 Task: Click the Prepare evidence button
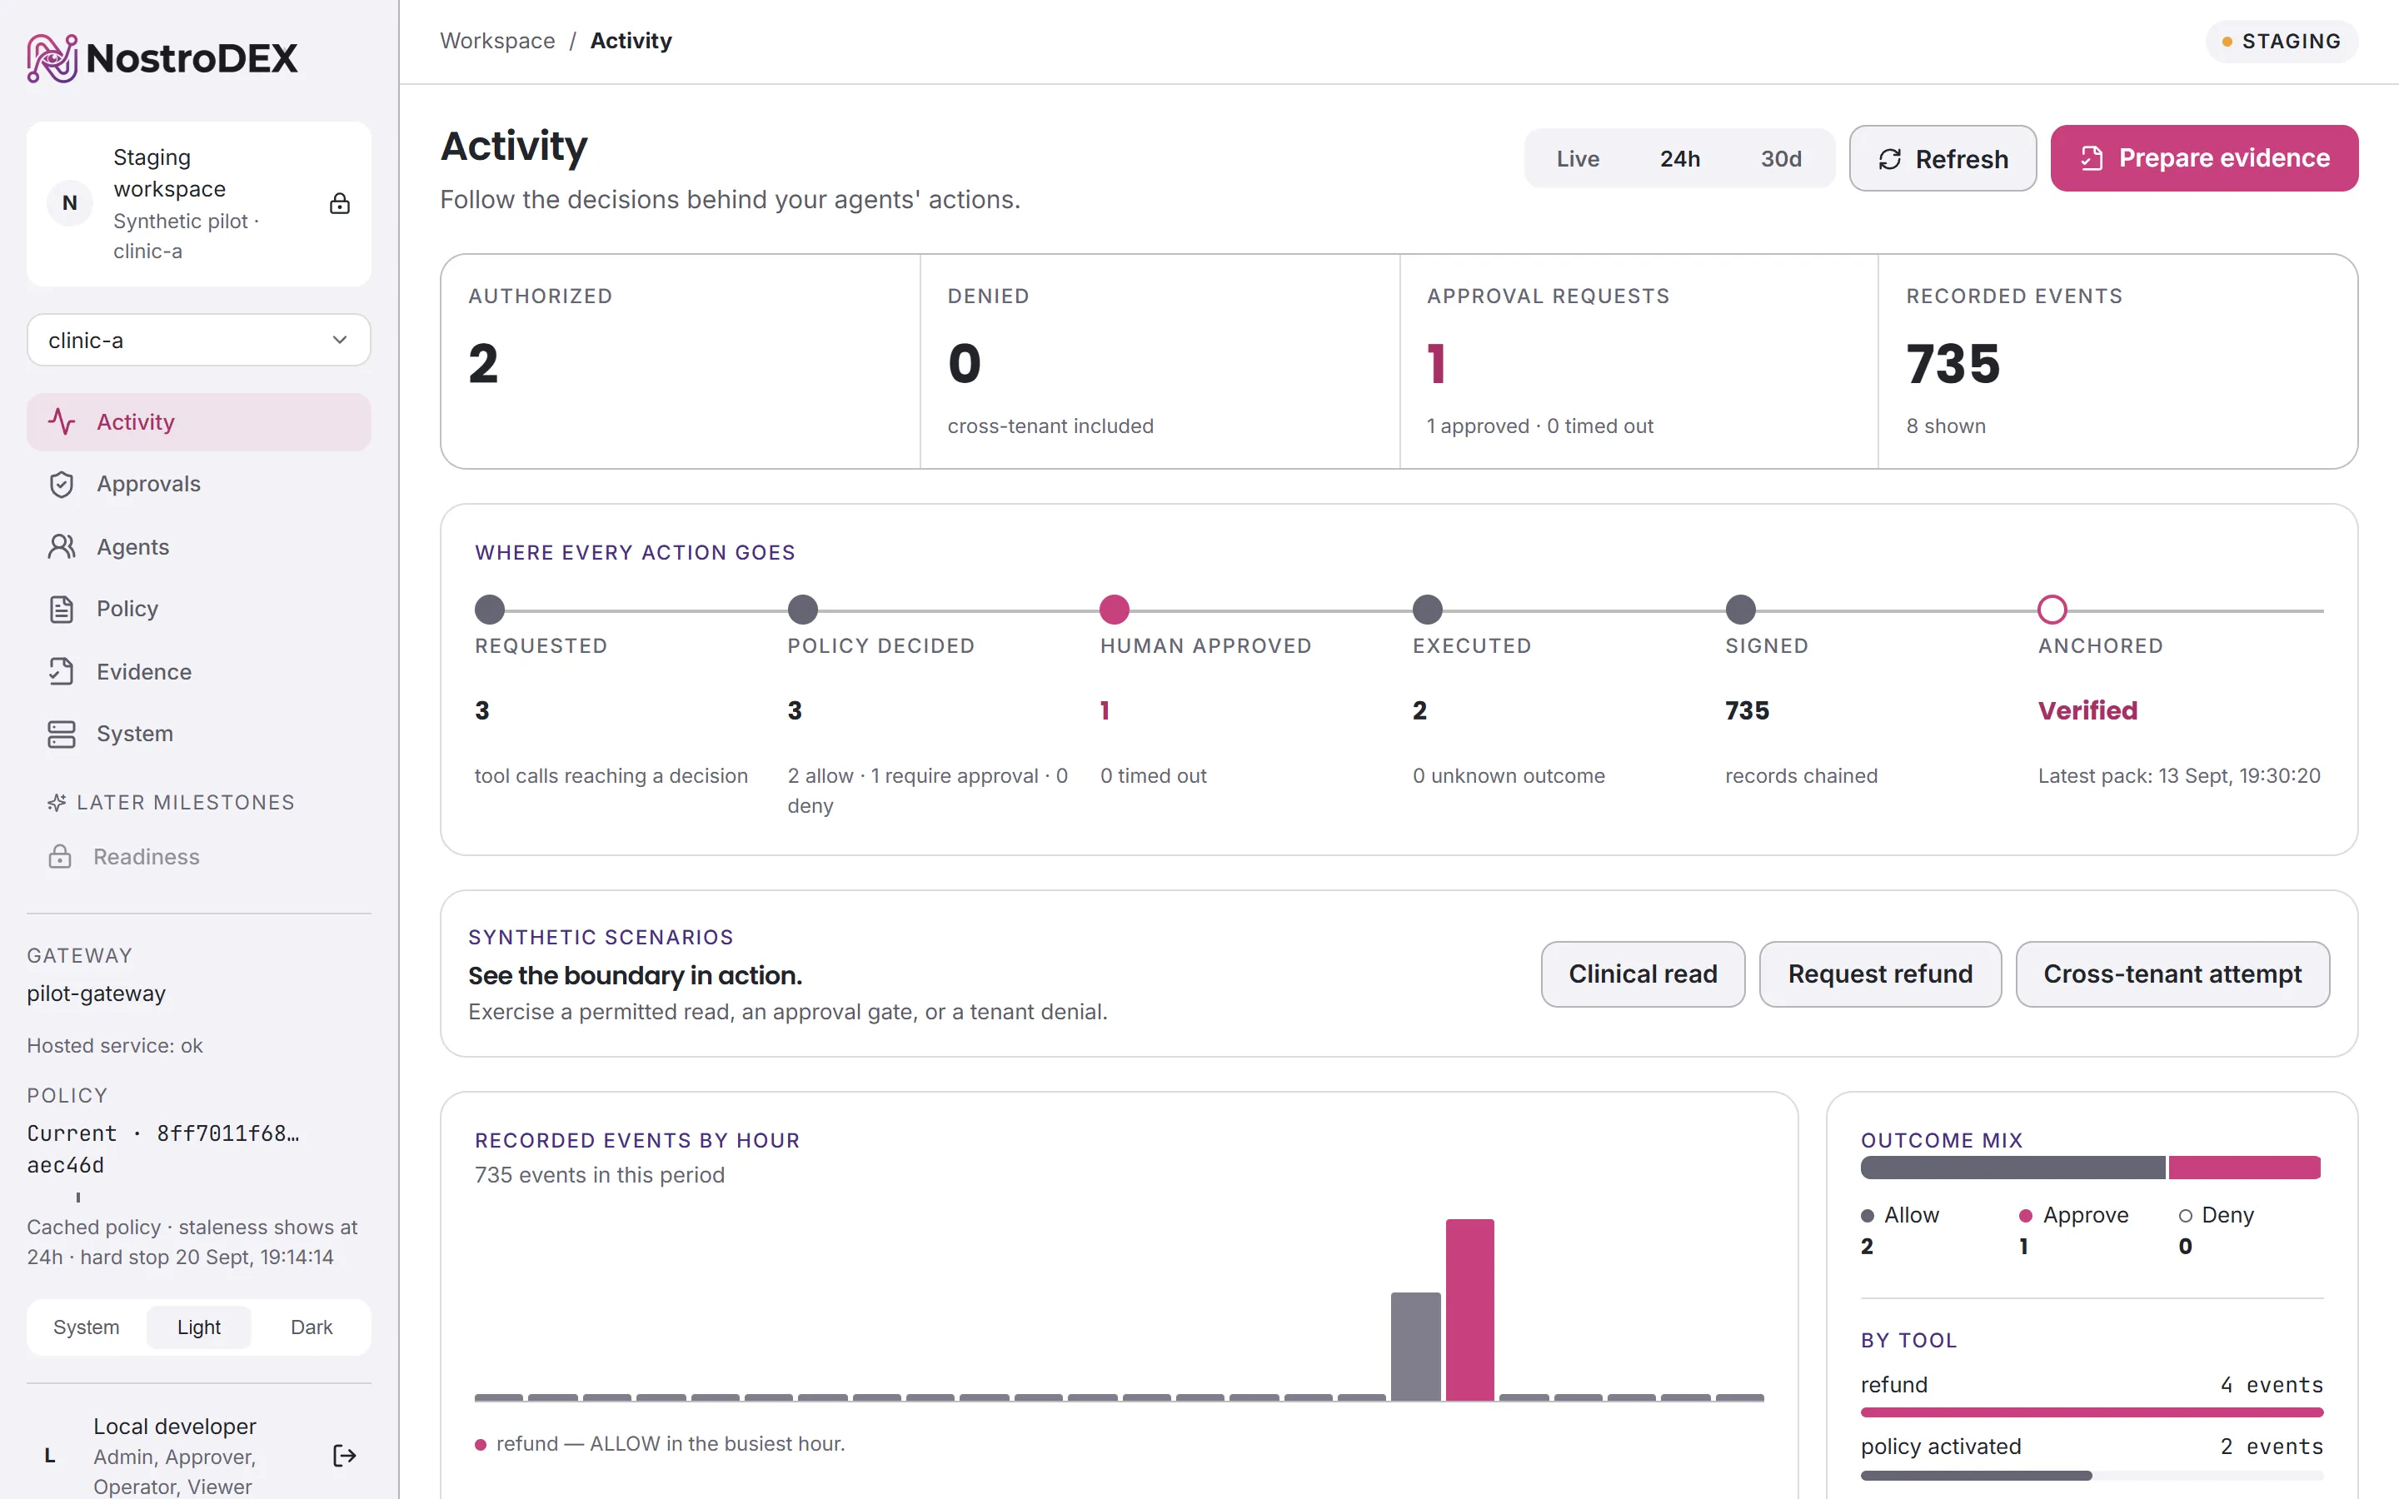2204,157
